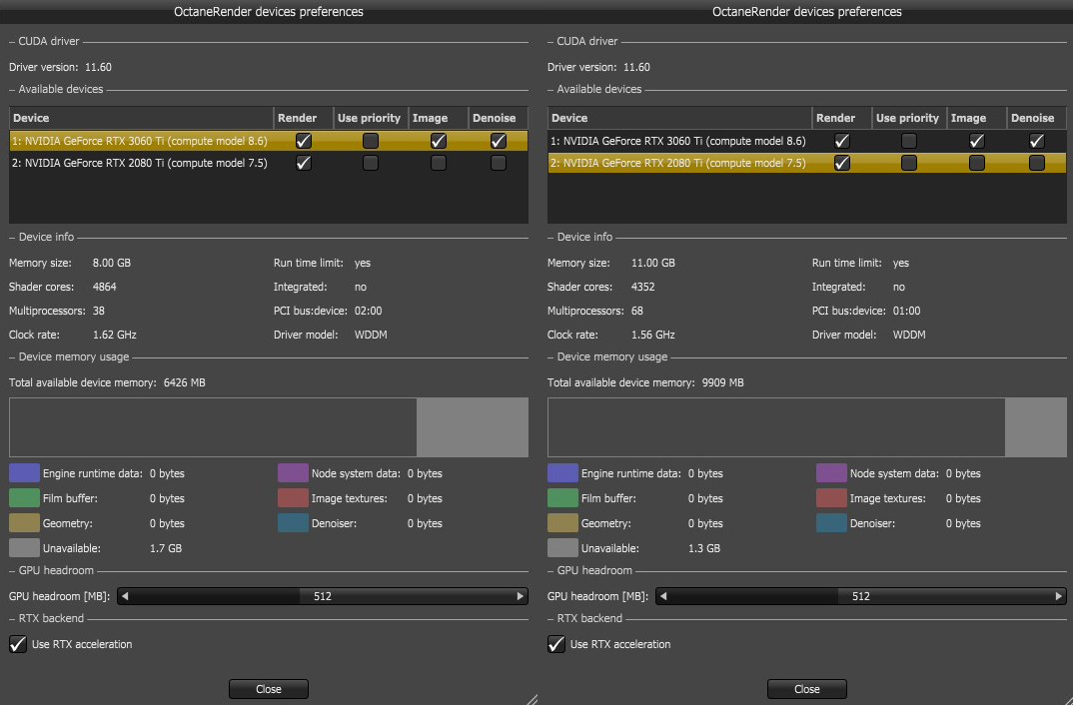The width and height of the screenshot is (1073, 705).
Task: Toggle Image for RTX 3060 Ti, right window
Action: pyautogui.click(x=976, y=141)
